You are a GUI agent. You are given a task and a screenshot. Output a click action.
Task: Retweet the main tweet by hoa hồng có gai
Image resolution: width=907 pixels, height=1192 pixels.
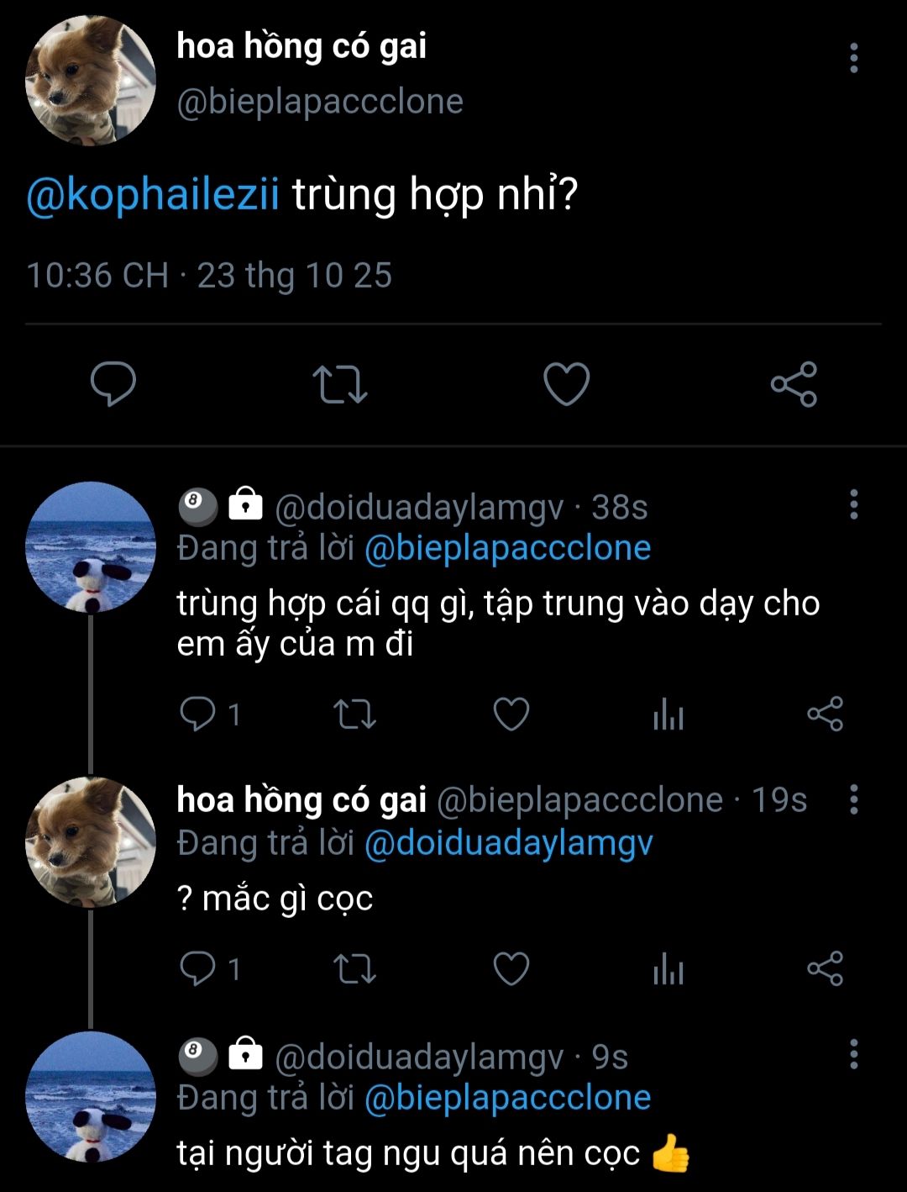point(340,384)
